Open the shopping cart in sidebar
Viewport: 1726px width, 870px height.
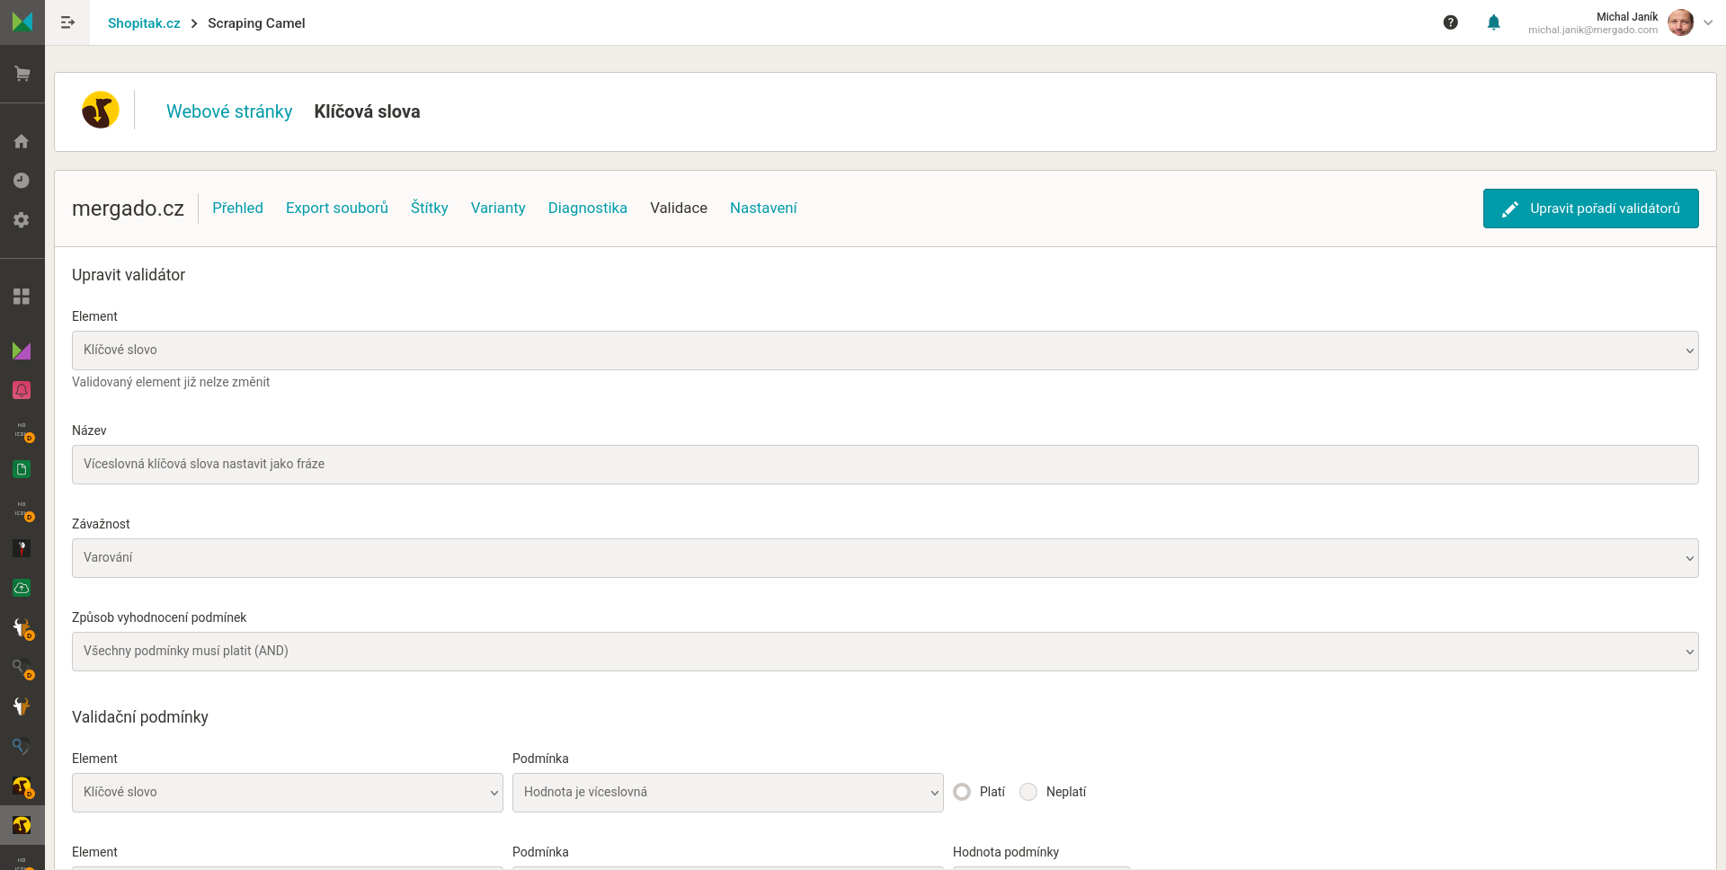[22, 74]
